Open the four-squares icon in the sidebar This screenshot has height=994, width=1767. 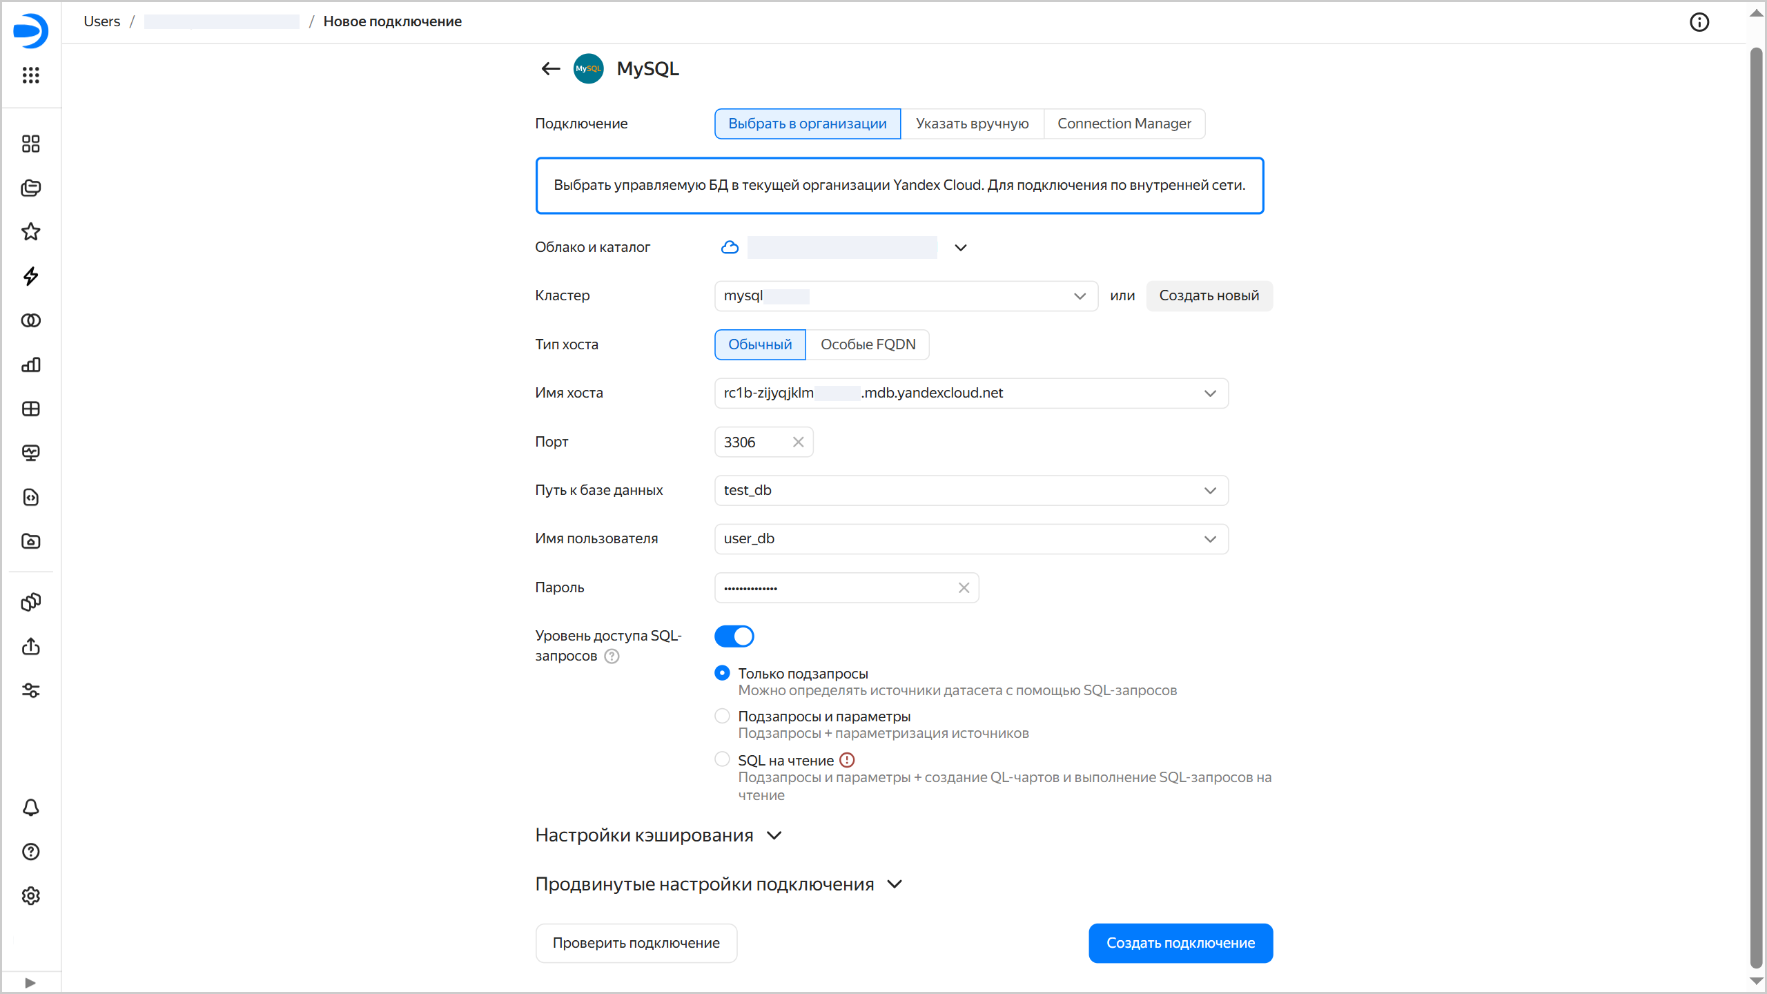tap(30, 144)
